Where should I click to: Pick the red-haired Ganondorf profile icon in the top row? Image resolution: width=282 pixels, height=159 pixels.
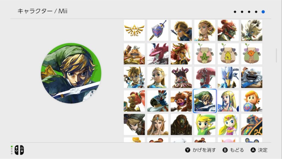pos(228,30)
